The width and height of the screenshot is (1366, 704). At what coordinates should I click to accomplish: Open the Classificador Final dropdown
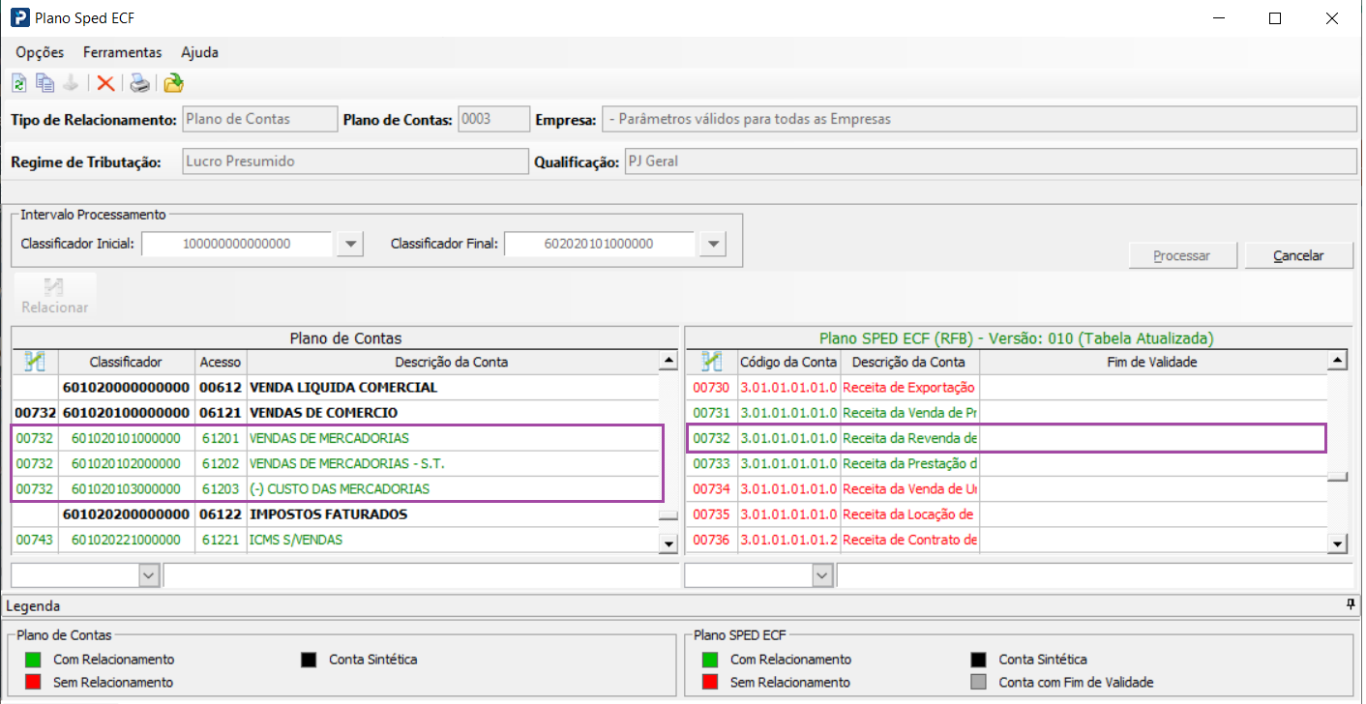(x=712, y=245)
